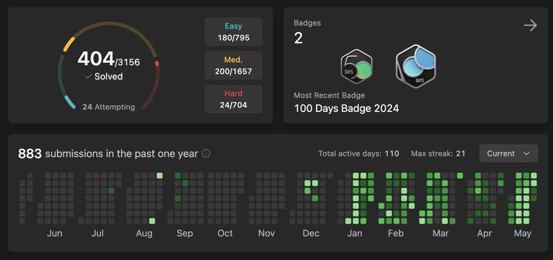
Task: Click the Jan label in heatmap
Action: click(355, 233)
